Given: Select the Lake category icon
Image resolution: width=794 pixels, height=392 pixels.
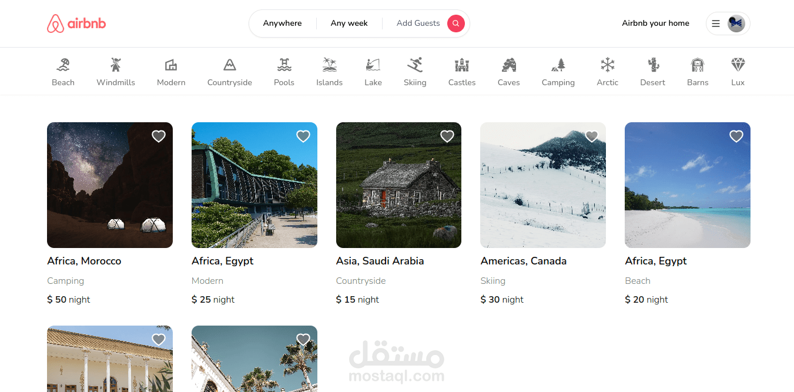Looking at the screenshot, I should 373,65.
